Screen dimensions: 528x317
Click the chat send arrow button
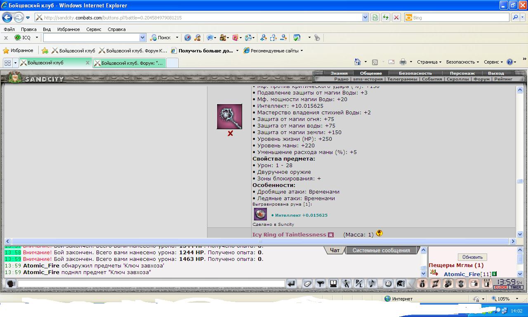291,284
